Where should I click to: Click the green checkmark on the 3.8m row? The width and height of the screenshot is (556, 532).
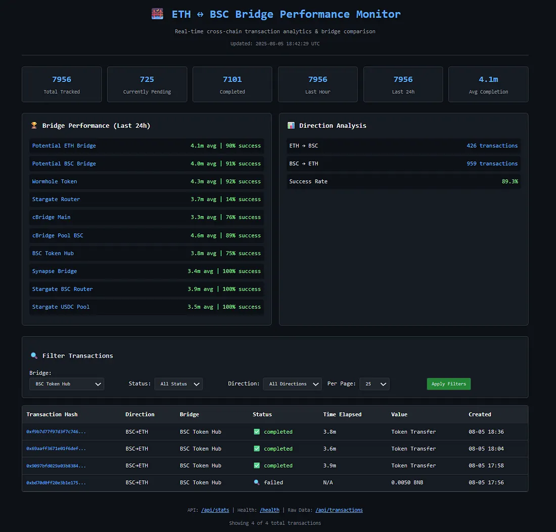pos(257,432)
